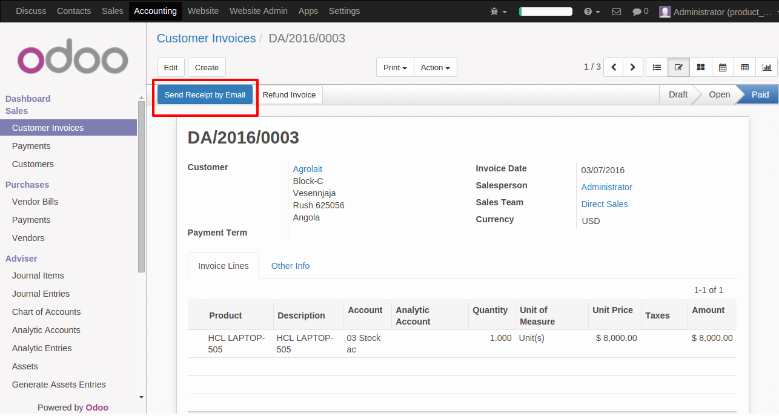Open Journal Entries in sidebar
This screenshot has height=416, width=779.
(x=41, y=294)
